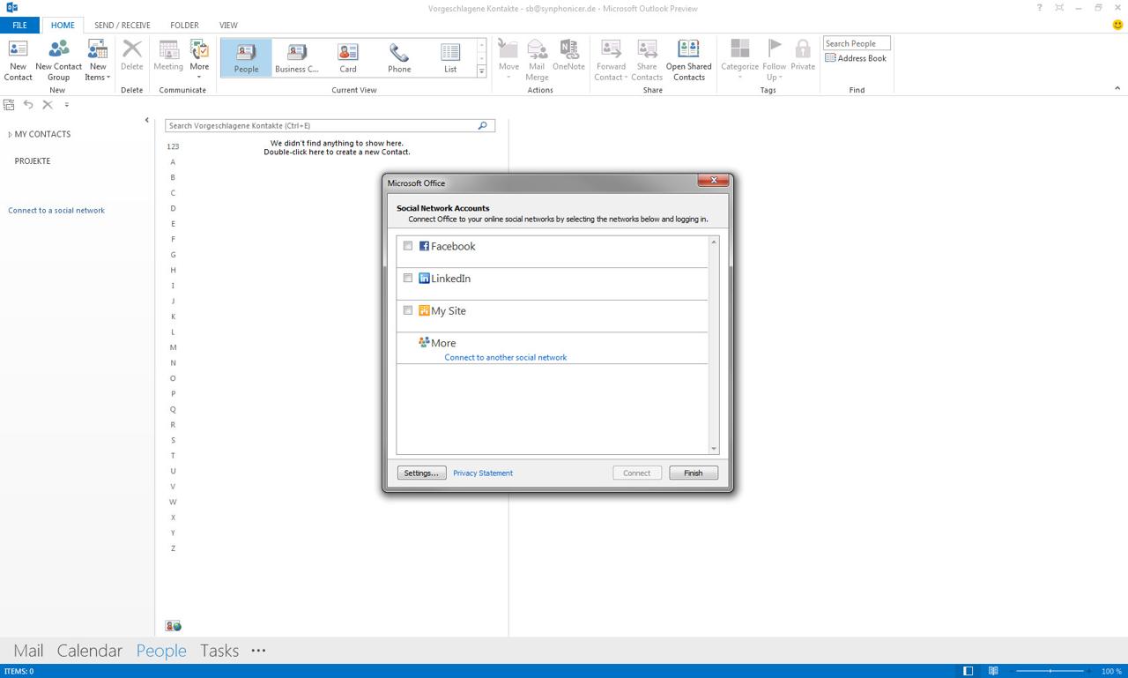Create a New Contact Group
The image size is (1128, 678).
click(58, 60)
